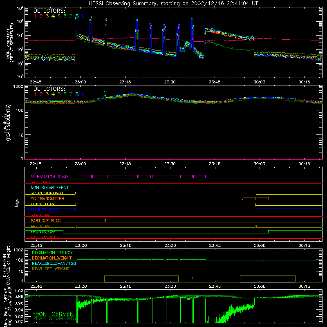Click 0.98 y-axis label on livetime plot

[19, 296]
